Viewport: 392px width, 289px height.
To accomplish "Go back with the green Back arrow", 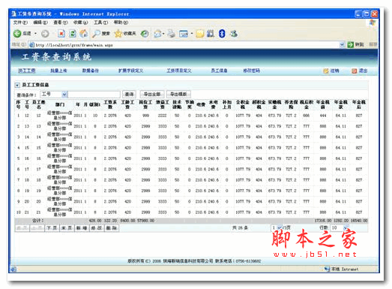I will pos(17,34).
